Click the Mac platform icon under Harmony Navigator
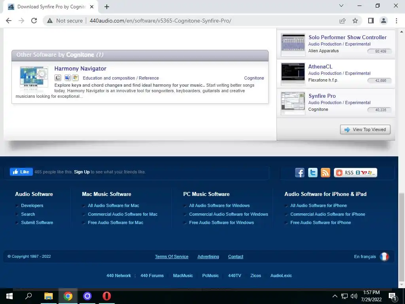This screenshot has height=304, width=405. click(x=67, y=78)
